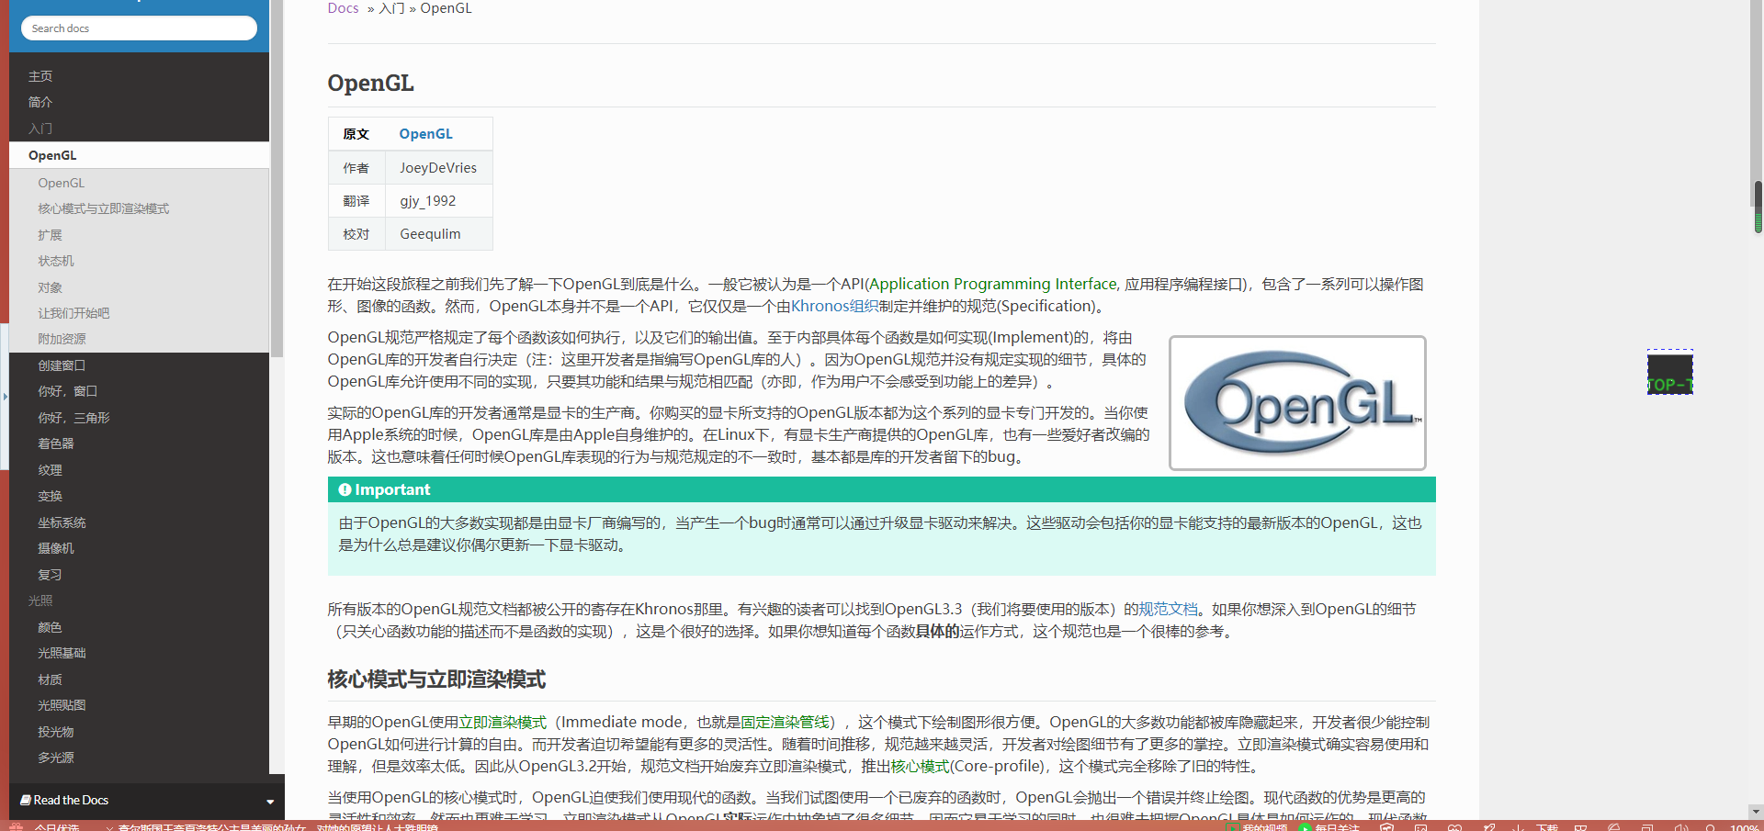Screen dimensions: 1764x831
Task: Expand the Read the Docs version dropdown arrow
Action: pos(270,802)
